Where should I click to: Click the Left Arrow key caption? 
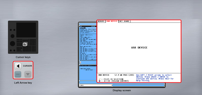pyautogui.click(x=23, y=83)
